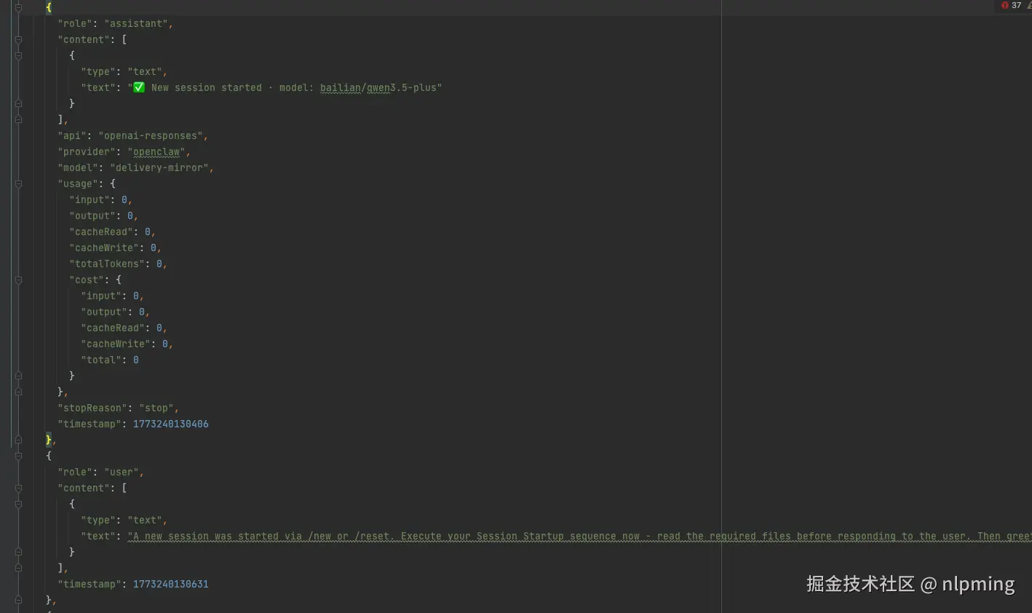The height and width of the screenshot is (613, 1032).
Task: Open the error indicator showing 37 problems
Action: click(x=1011, y=5)
